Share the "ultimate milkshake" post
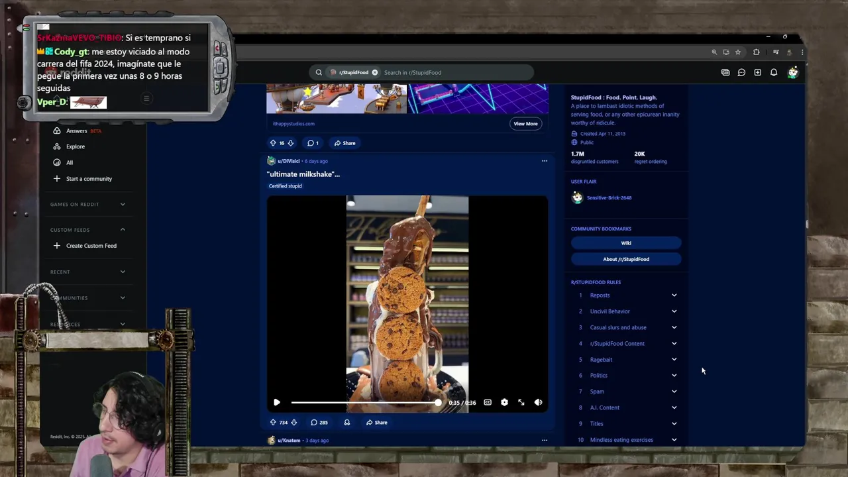The height and width of the screenshot is (477, 848). pyautogui.click(x=376, y=423)
